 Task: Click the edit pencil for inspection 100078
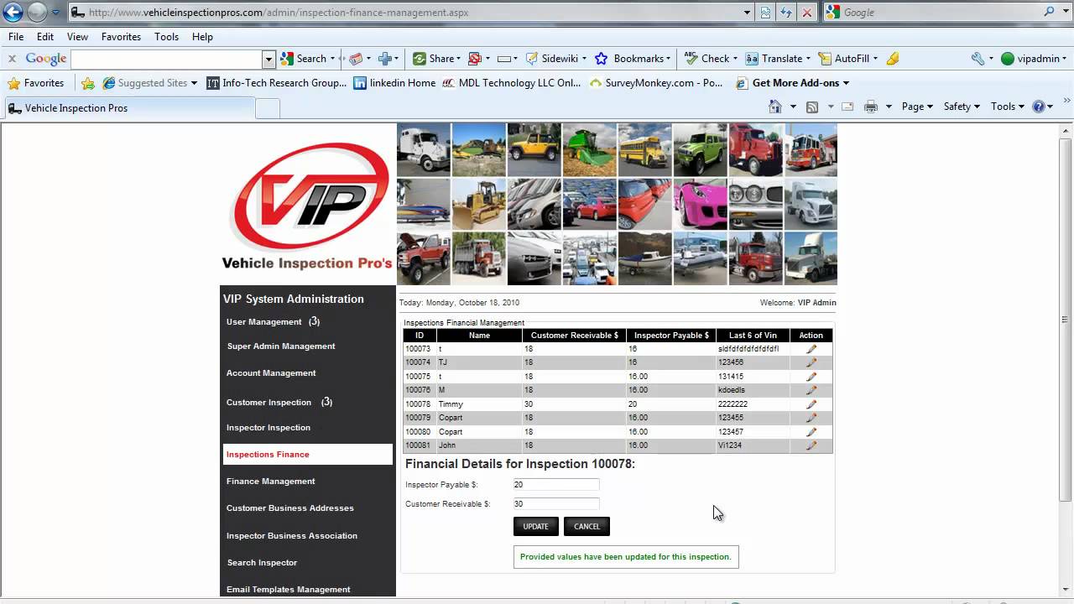click(x=811, y=404)
